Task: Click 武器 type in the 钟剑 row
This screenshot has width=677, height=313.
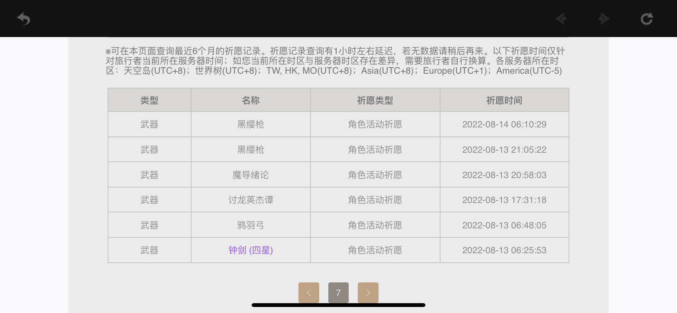Action: [150, 250]
